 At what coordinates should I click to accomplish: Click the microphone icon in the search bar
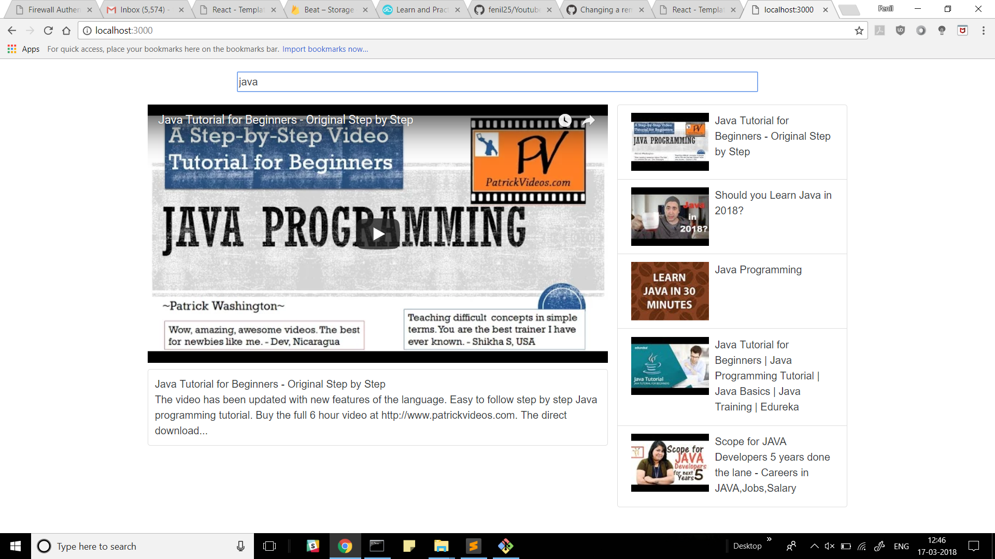point(240,546)
